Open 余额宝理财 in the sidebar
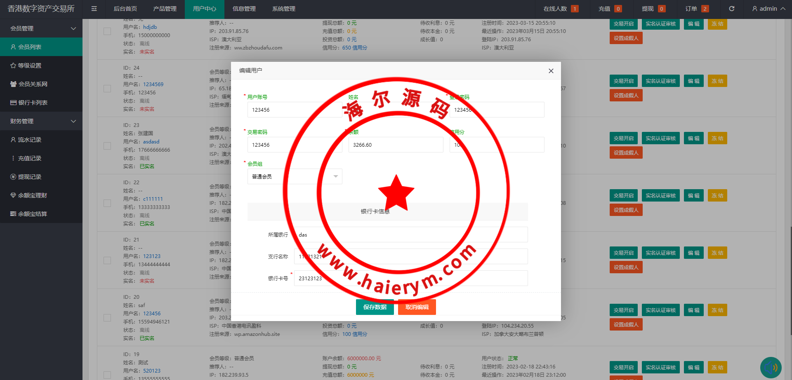 tap(41, 195)
